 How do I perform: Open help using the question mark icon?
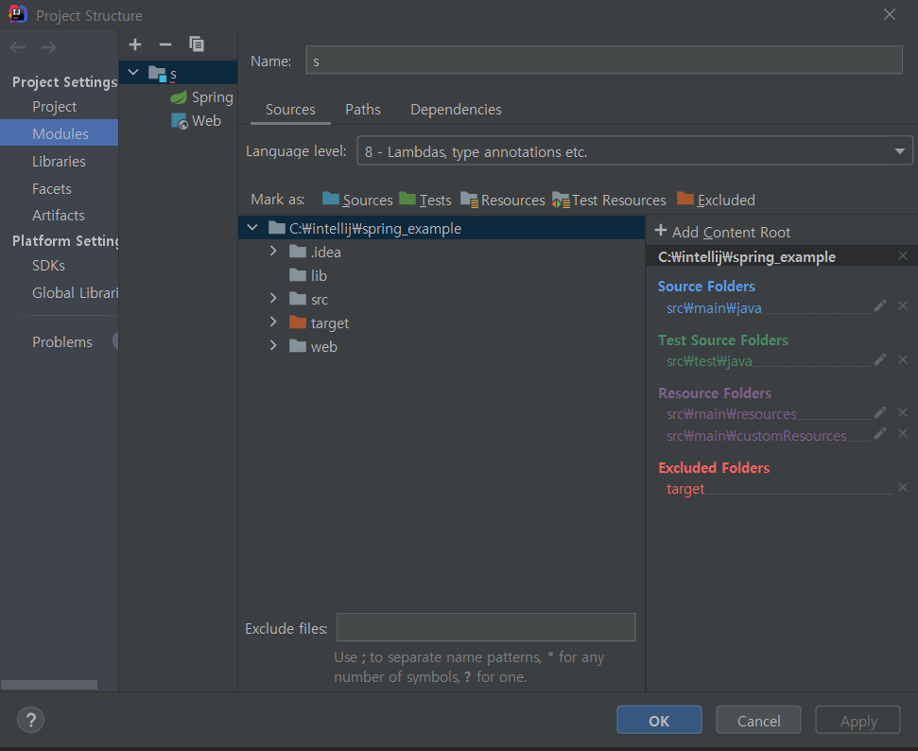(30, 720)
